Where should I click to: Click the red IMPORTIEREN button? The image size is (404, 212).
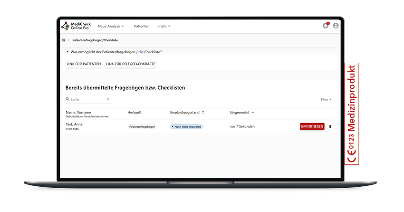click(x=312, y=126)
